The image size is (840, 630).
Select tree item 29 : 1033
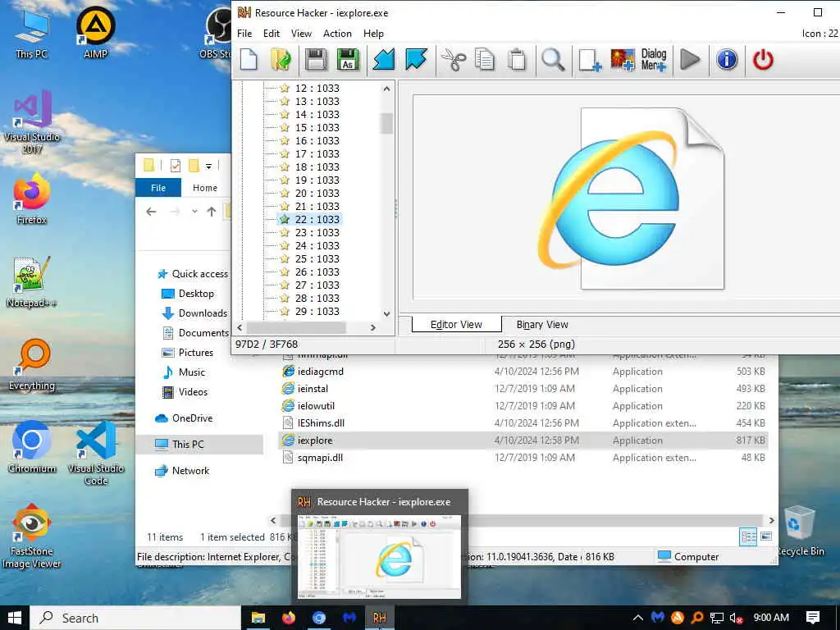point(317,311)
